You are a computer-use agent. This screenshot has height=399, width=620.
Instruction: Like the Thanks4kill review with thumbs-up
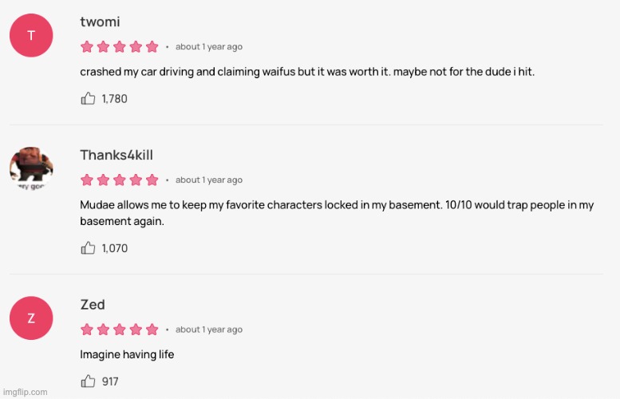pyautogui.click(x=88, y=248)
